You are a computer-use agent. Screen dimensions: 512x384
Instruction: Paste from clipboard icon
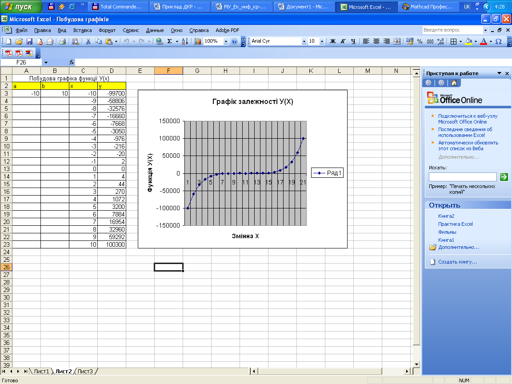[109, 41]
